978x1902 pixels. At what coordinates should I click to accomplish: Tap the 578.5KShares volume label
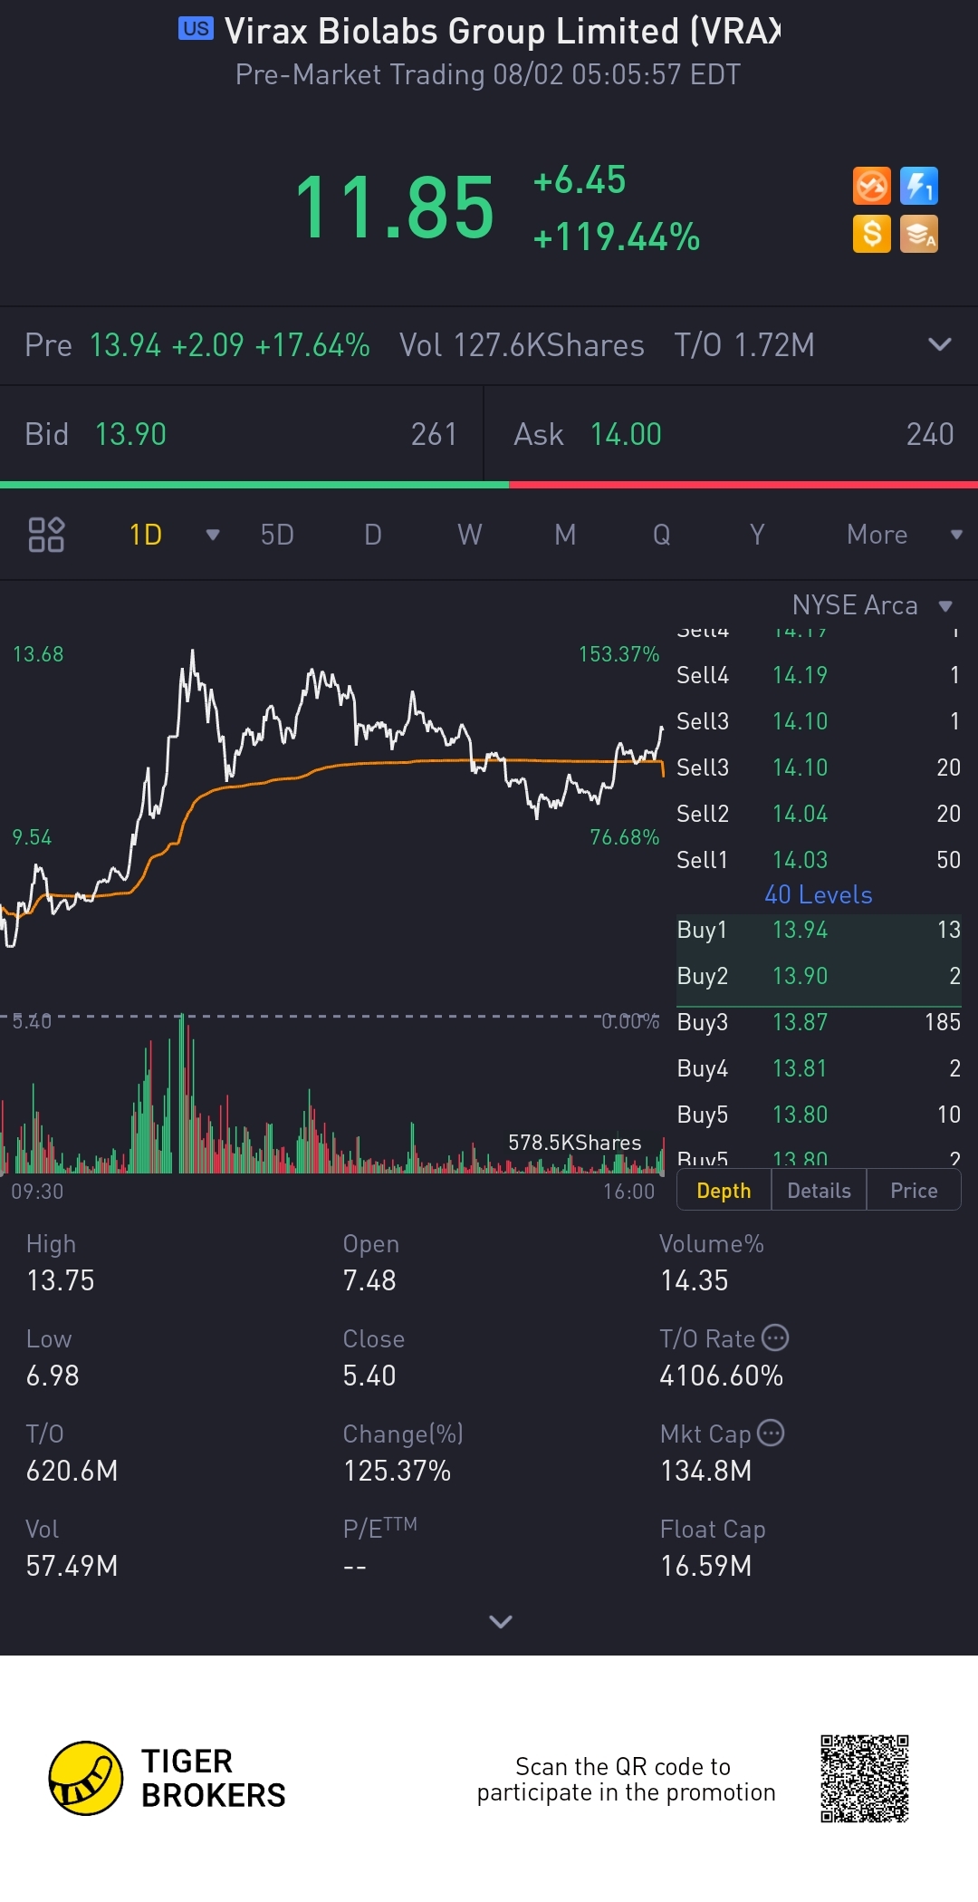click(x=575, y=1143)
